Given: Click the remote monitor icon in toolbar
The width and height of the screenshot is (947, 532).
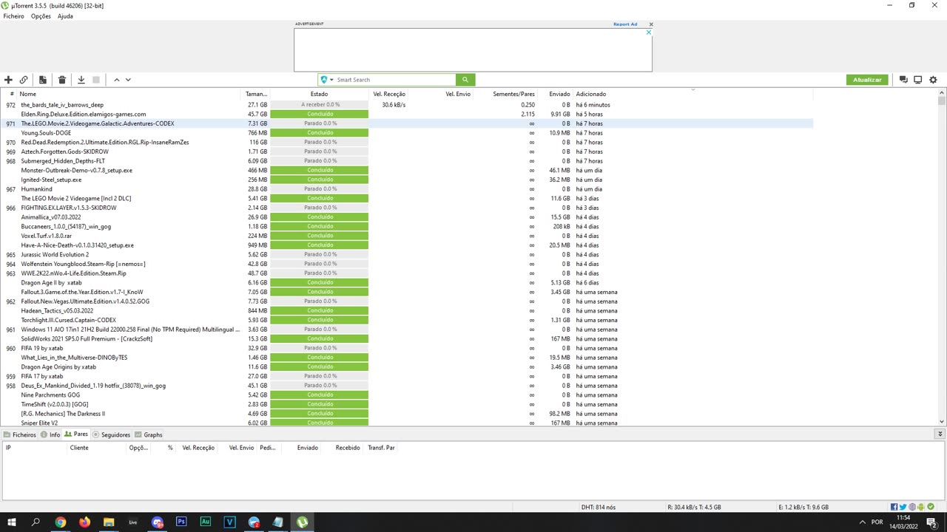Looking at the screenshot, I should click(x=918, y=80).
